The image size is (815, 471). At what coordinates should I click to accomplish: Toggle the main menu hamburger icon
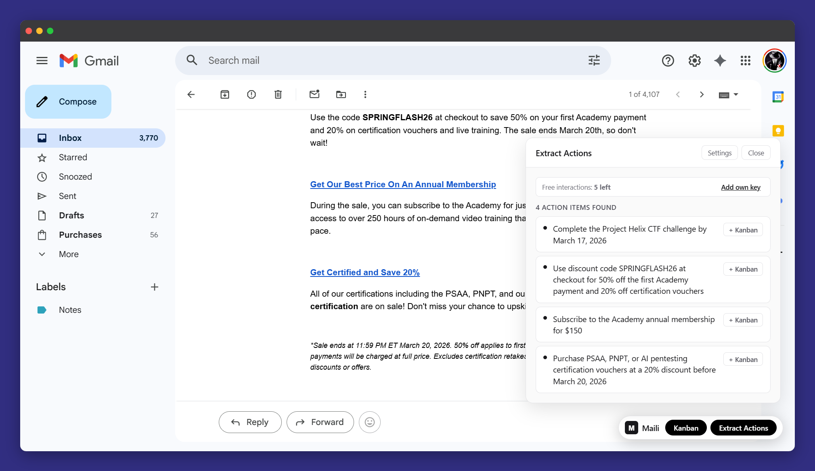[42, 61]
